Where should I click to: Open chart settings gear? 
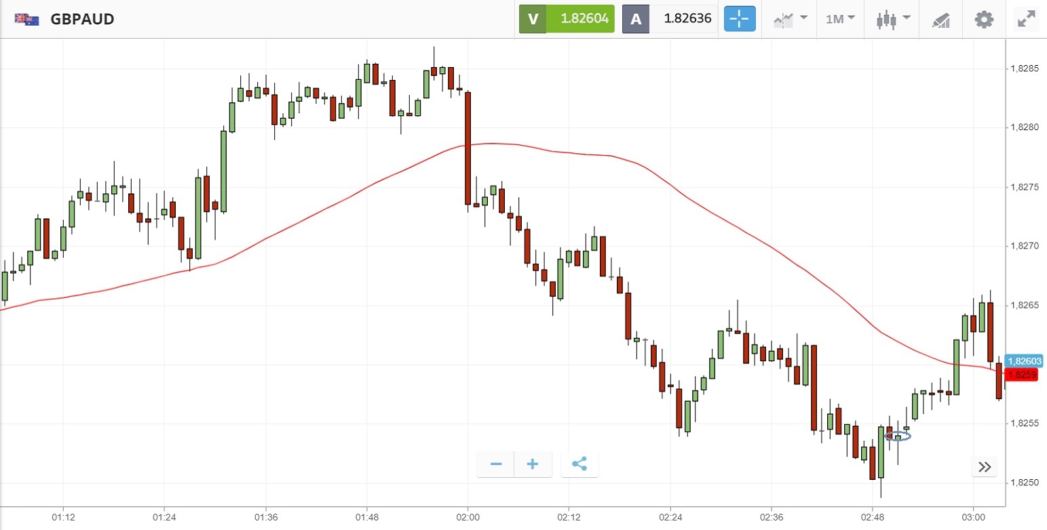983,19
